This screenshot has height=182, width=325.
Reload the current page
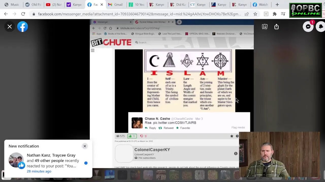point(23,14)
